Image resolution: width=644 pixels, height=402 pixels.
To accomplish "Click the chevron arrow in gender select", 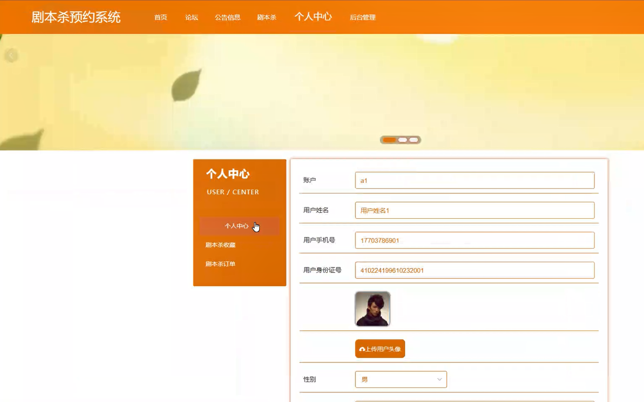I will pyautogui.click(x=439, y=379).
